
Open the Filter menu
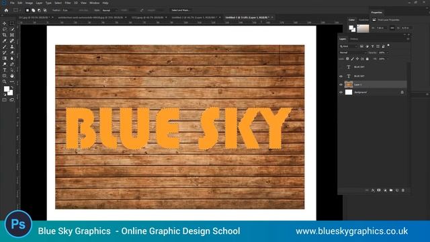[x=68, y=3]
